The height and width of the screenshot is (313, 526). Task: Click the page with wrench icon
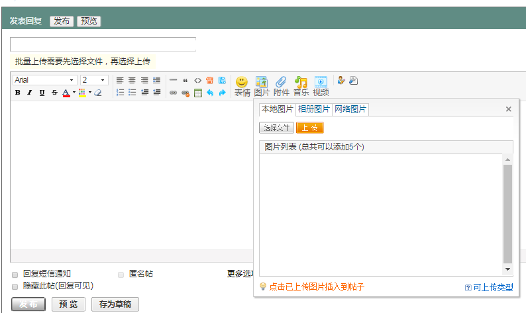click(354, 81)
